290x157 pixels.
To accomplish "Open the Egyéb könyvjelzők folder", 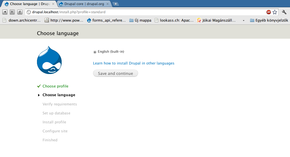I will tap(269, 20).
